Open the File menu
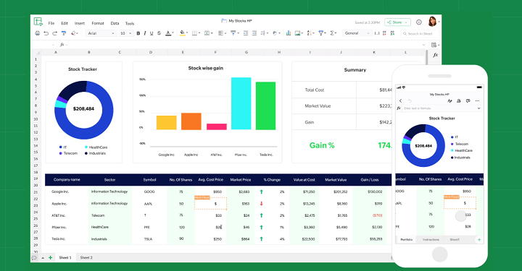Viewport: 522px width, 271px height. [x=51, y=23]
